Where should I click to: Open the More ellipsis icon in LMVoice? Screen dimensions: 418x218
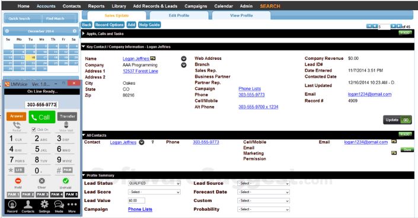pyautogui.click(x=72, y=205)
